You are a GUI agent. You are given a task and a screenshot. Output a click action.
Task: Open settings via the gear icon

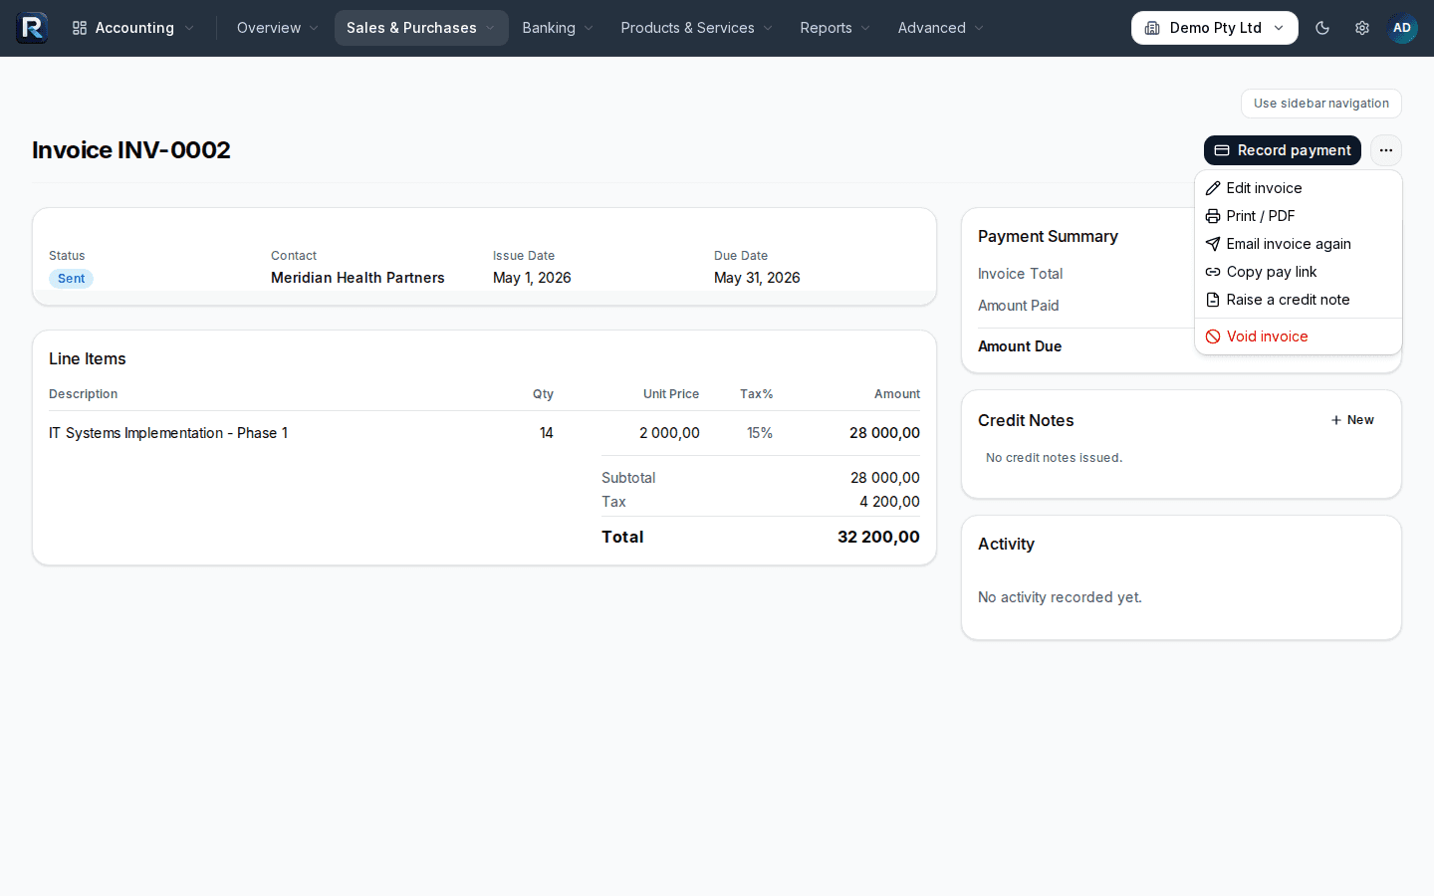click(x=1362, y=28)
